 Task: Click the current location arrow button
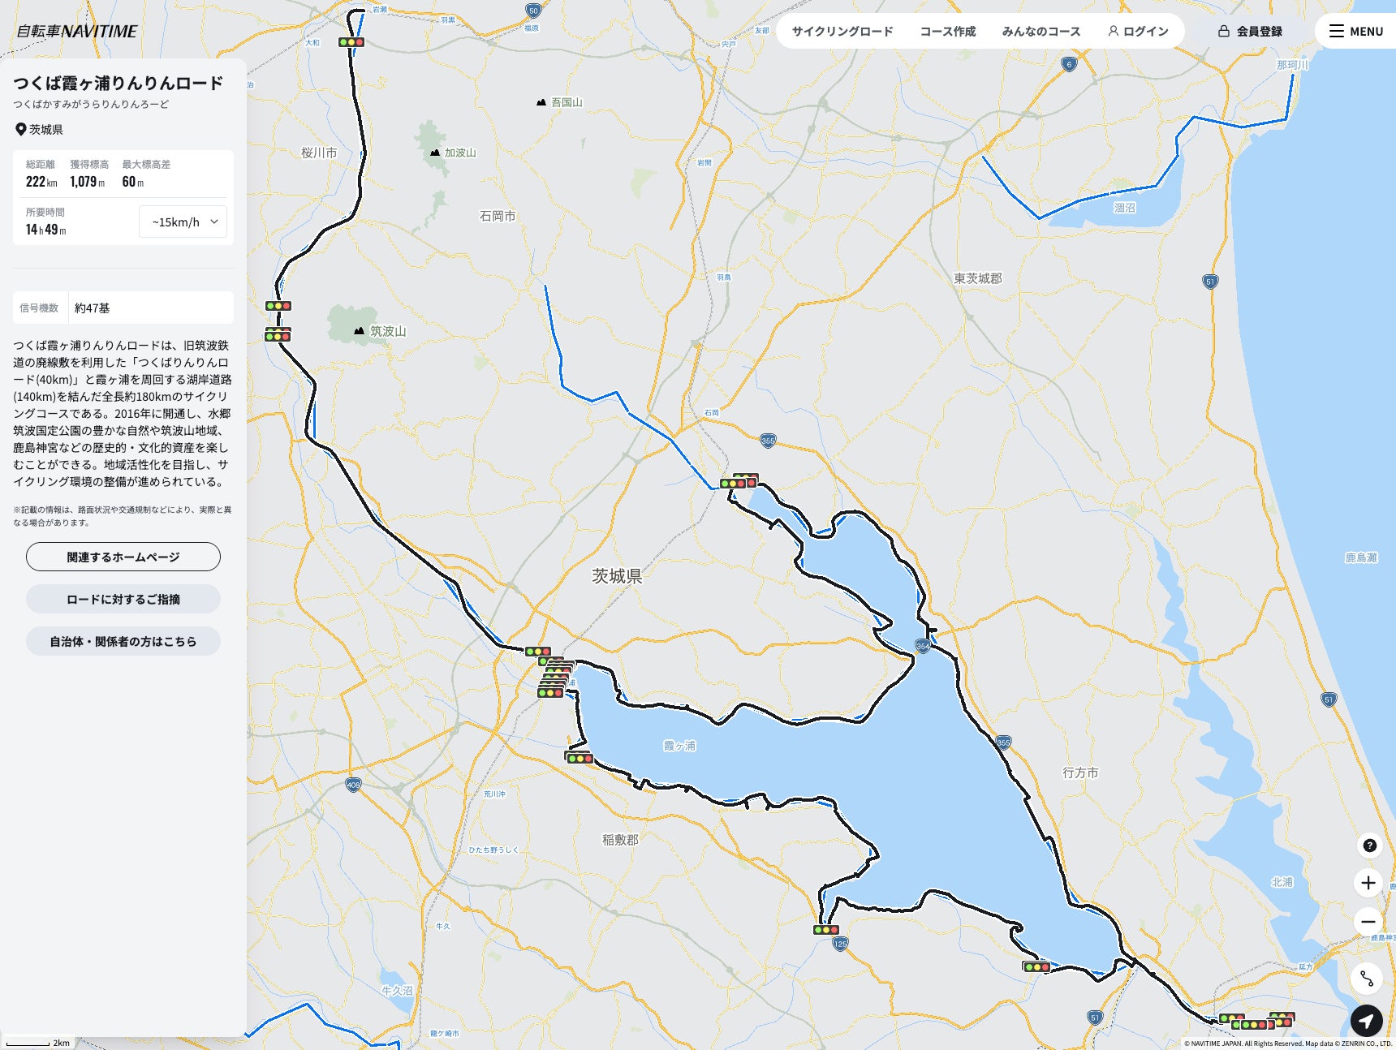point(1367,1021)
